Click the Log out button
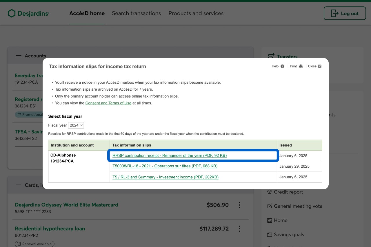This screenshot has height=247, width=371. pyautogui.click(x=345, y=13)
